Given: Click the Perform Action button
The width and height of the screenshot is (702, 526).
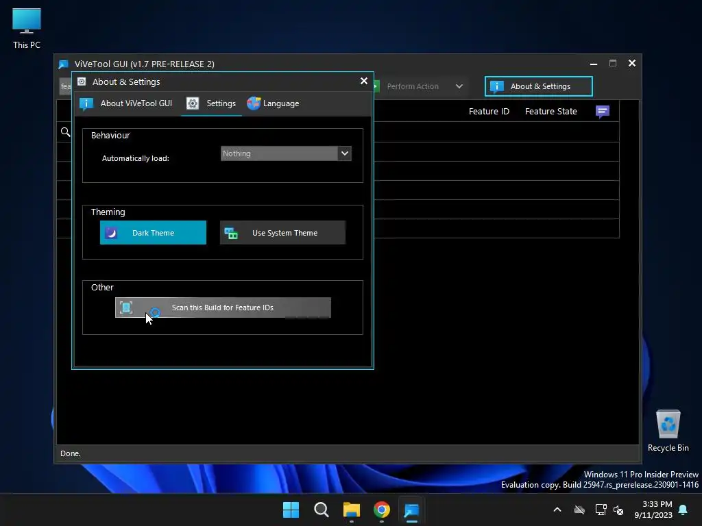Looking at the screenshot, I should click(x=412, y=86).
